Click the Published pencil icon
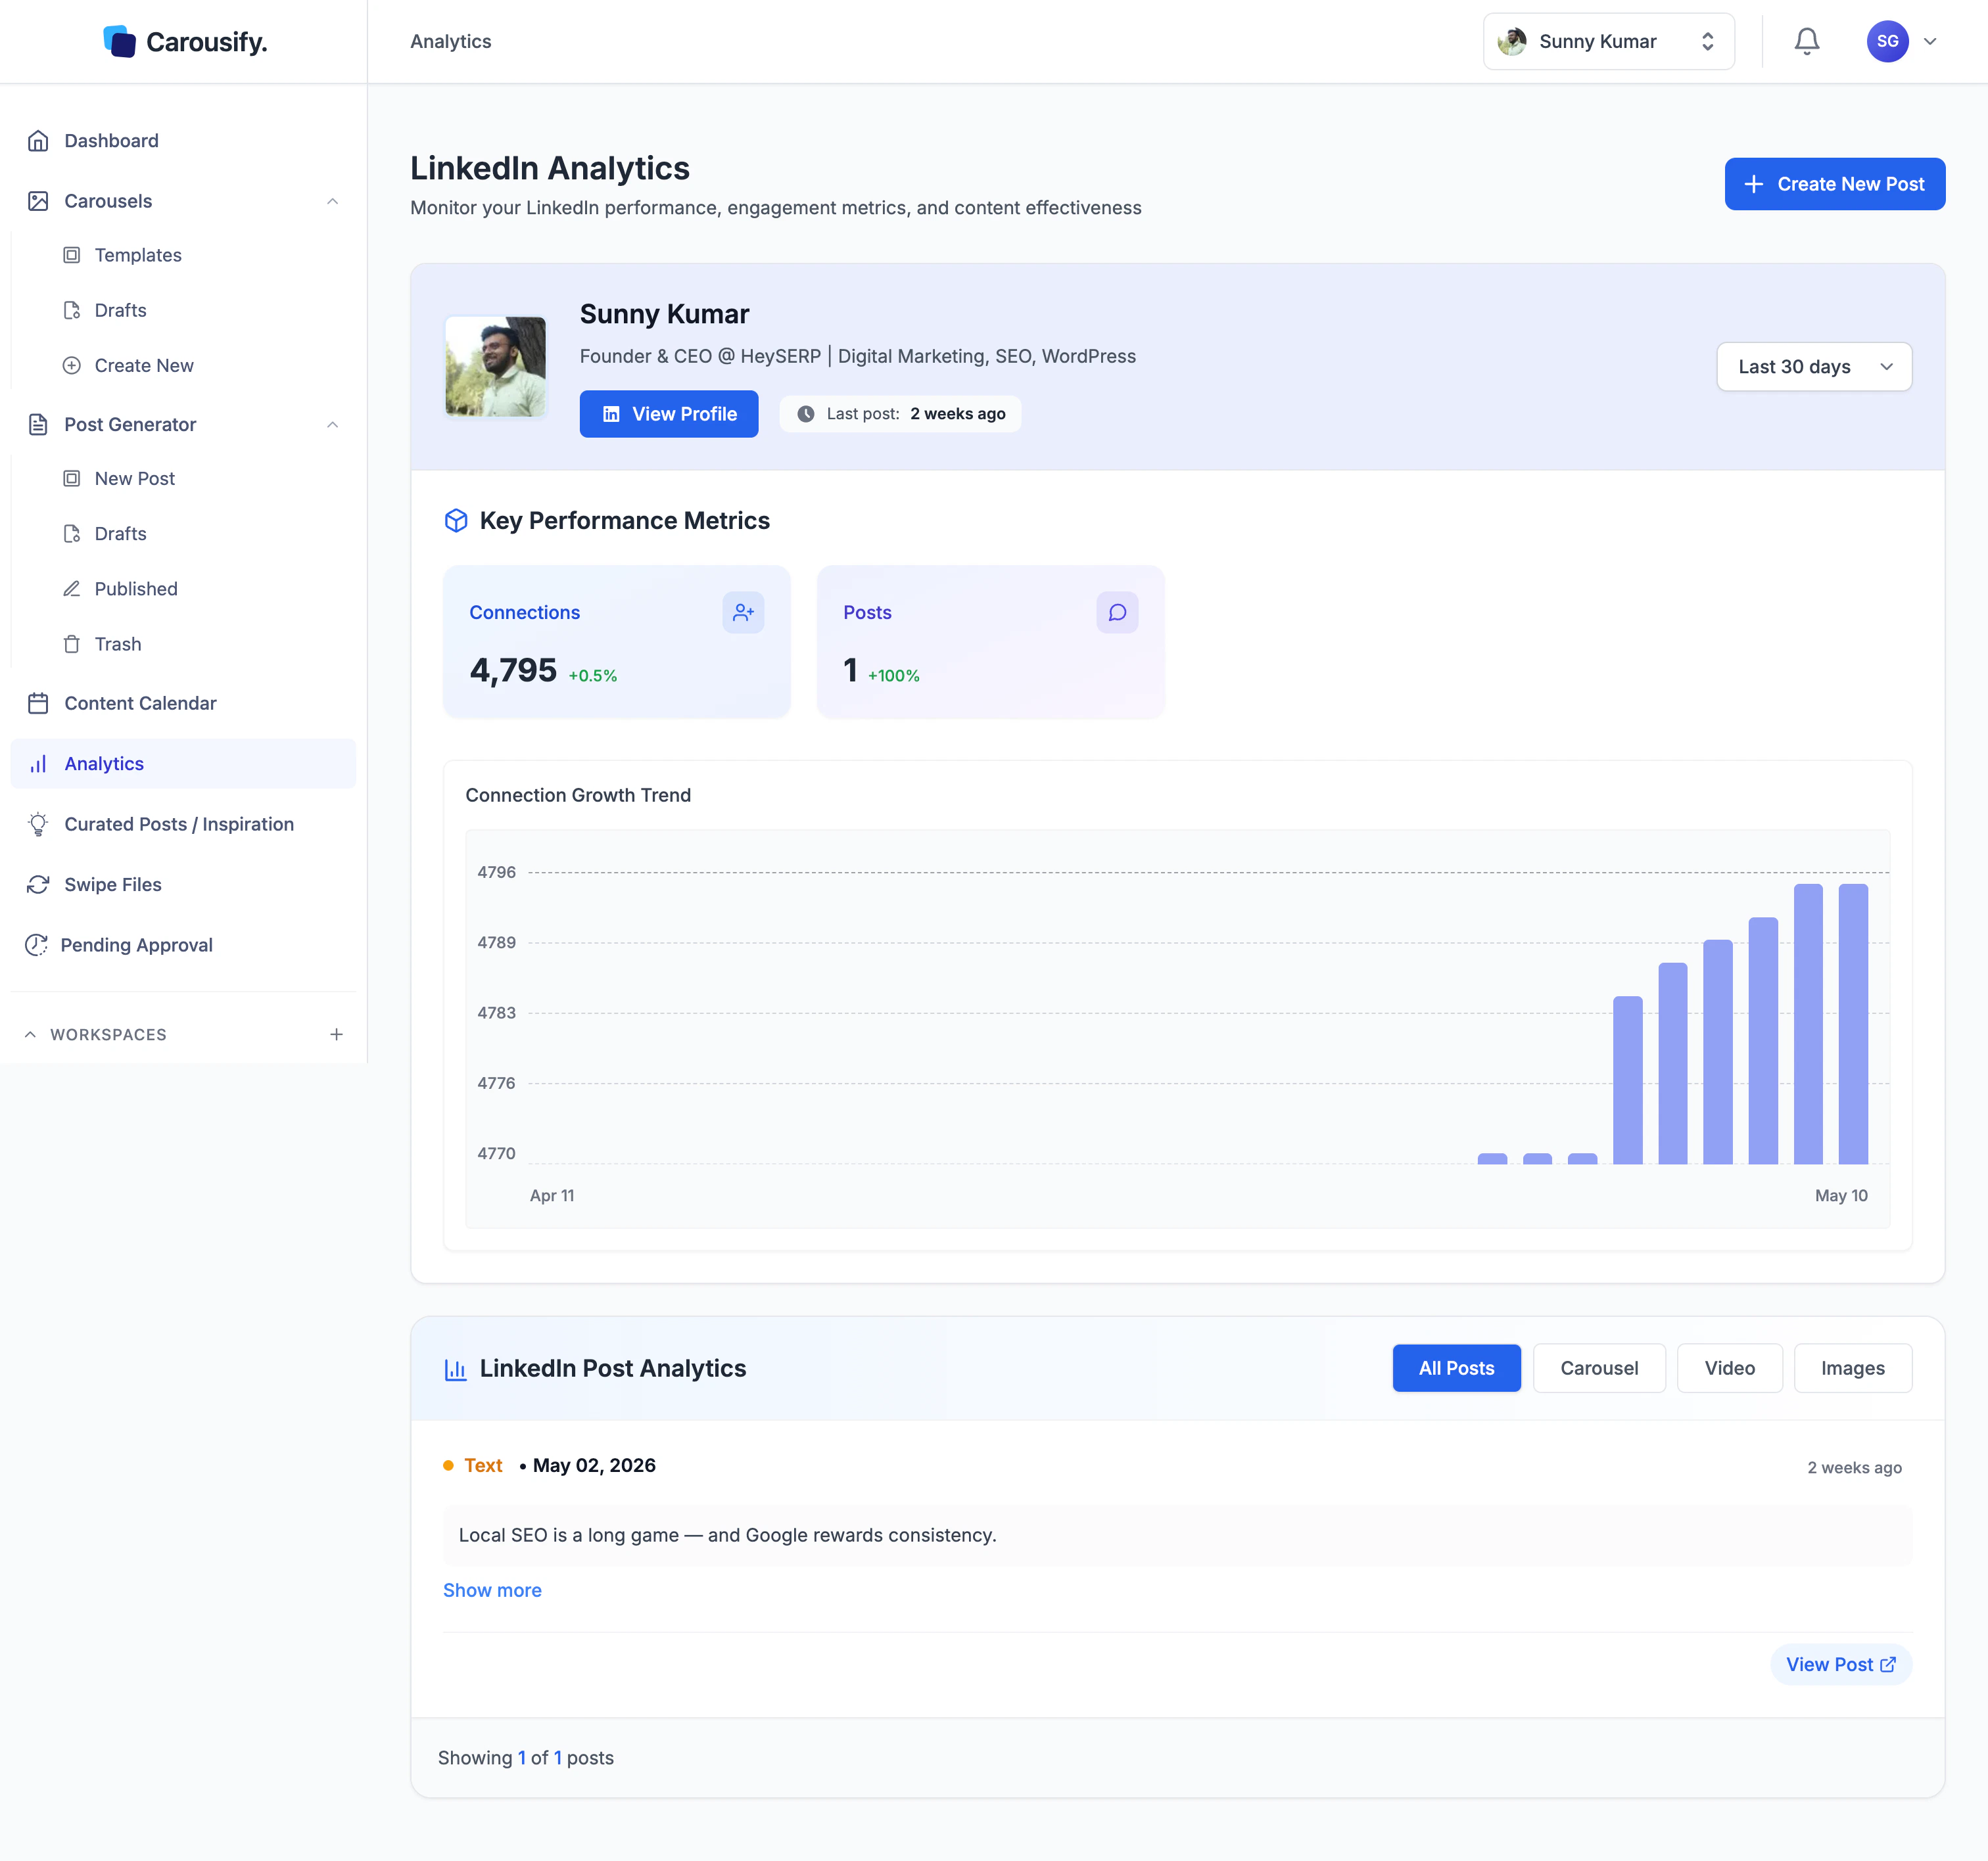Viewport: 1988px width, 1861px height. coord(72,589)
